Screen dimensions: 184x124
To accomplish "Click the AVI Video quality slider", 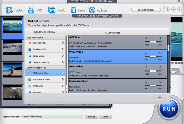I will [153, 42].
